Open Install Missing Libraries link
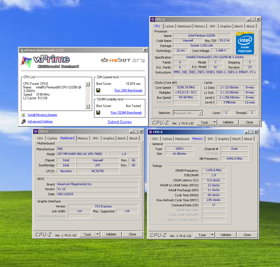 (x=43, y=115)
